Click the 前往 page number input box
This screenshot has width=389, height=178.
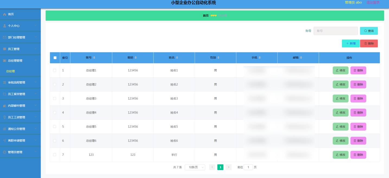248,167
